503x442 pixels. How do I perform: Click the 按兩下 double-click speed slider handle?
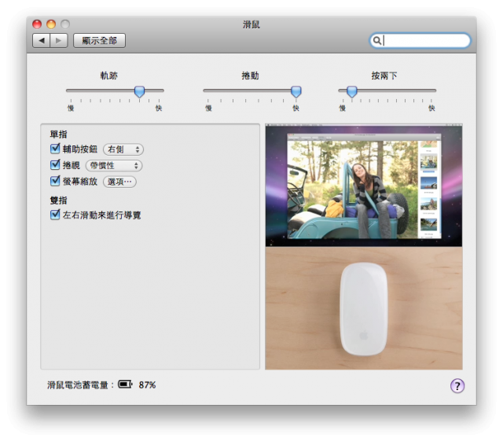click(352, 92)
